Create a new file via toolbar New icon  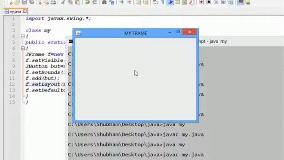point(11,2)
